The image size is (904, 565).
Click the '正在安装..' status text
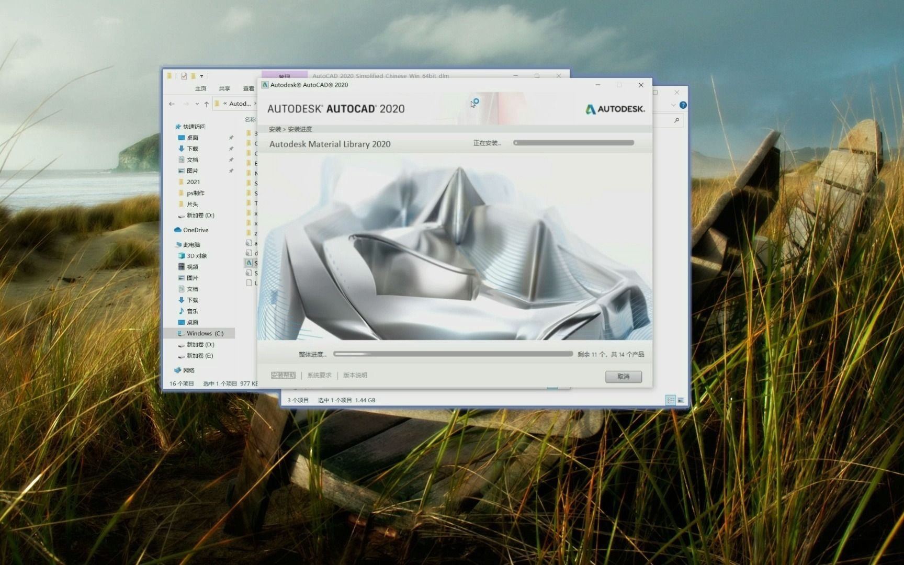click(x=487, y=143)
